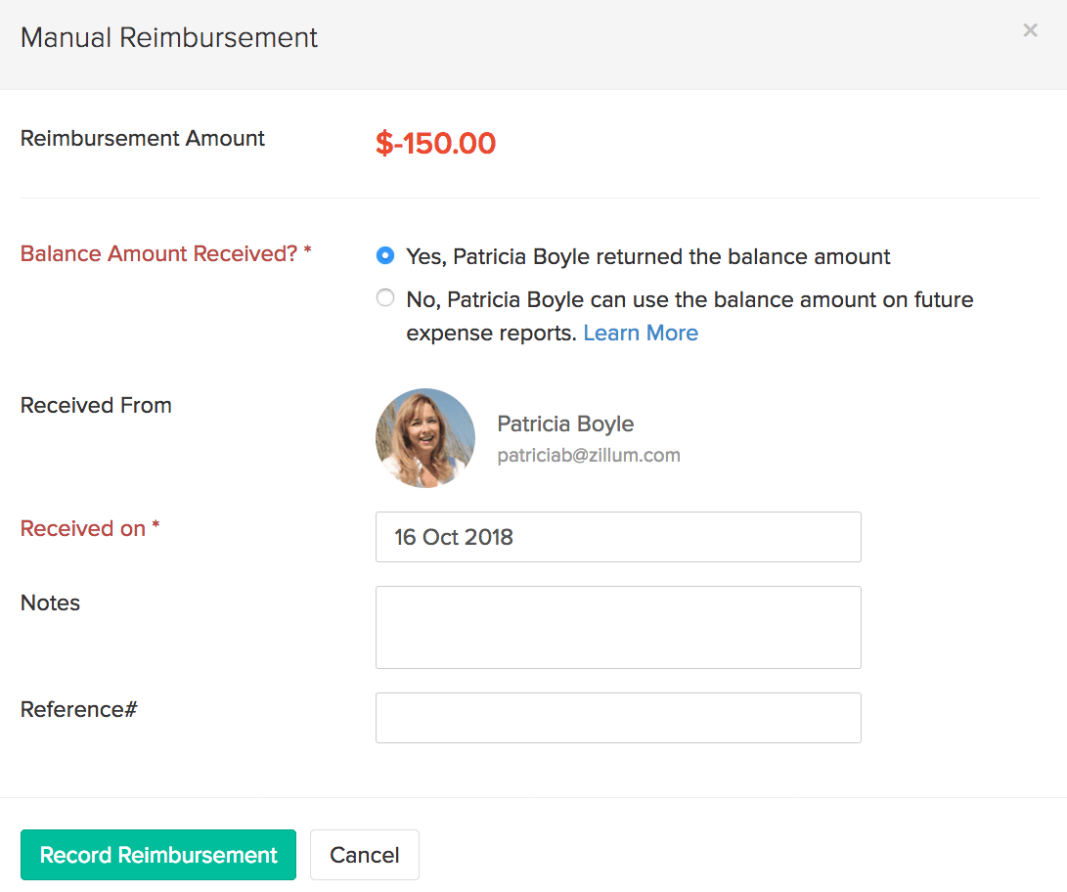
Task: Click the Manual Reimbursement title
Action: pos(169,38)
